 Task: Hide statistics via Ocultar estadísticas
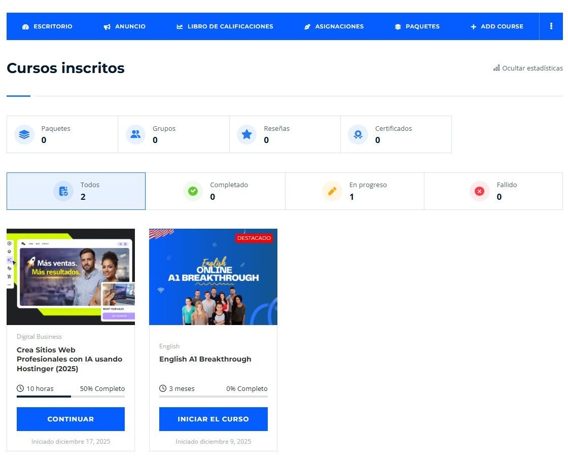[528, 68]
